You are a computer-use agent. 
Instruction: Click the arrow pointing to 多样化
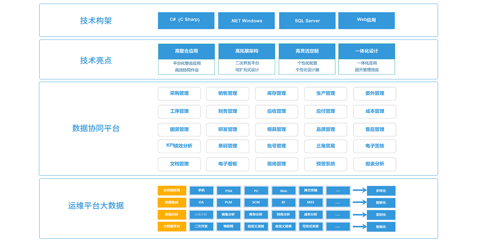tap(359, 190)
